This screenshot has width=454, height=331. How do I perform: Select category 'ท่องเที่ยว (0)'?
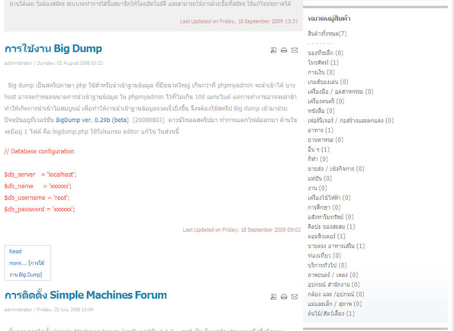tap(324, 255)
